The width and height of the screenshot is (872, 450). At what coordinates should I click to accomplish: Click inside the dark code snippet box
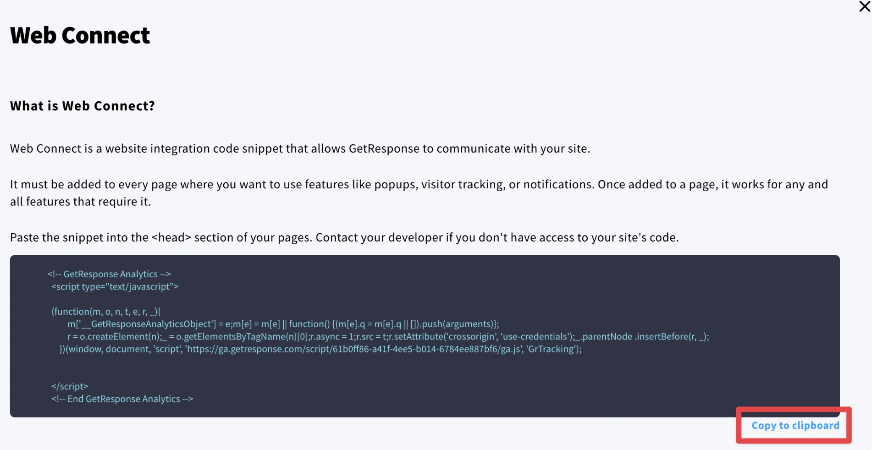click(425, 336)
